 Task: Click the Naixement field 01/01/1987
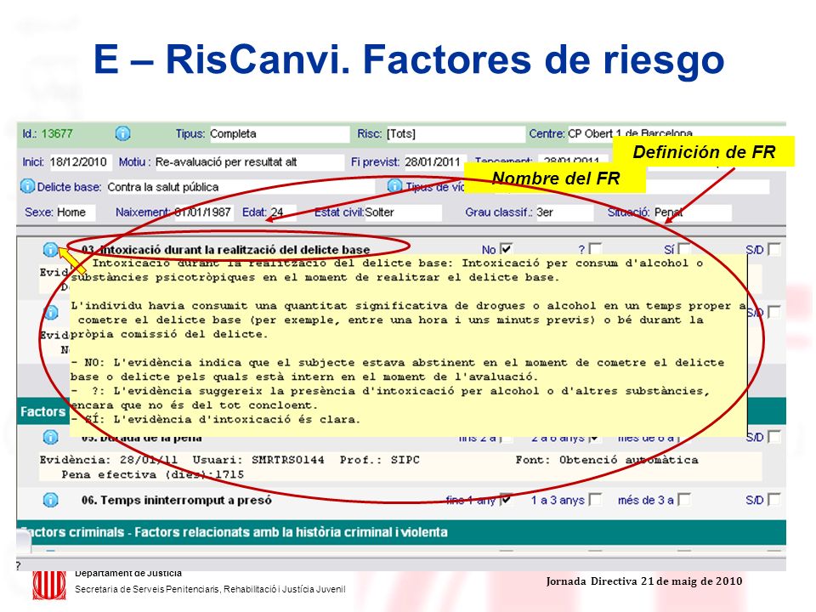pos(203,212)
